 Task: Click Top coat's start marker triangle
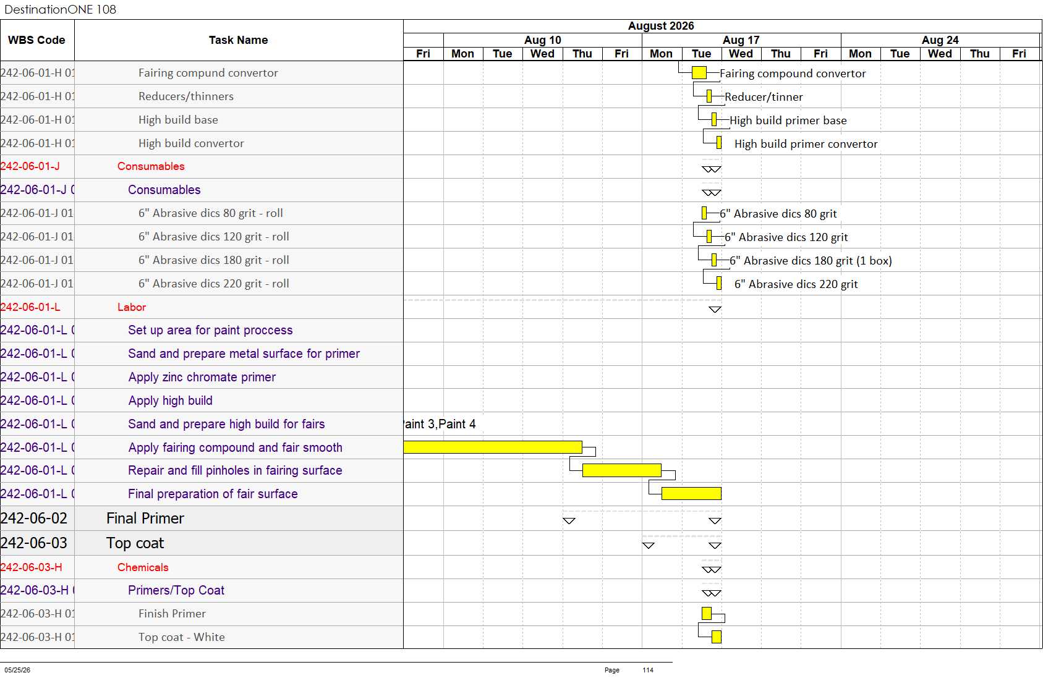point(649,546)
